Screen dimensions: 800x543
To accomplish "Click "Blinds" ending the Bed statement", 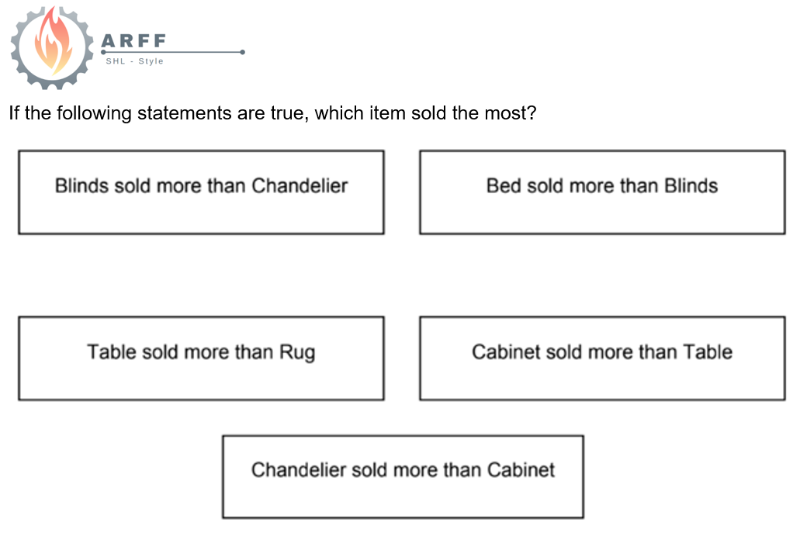I will 691,186.
